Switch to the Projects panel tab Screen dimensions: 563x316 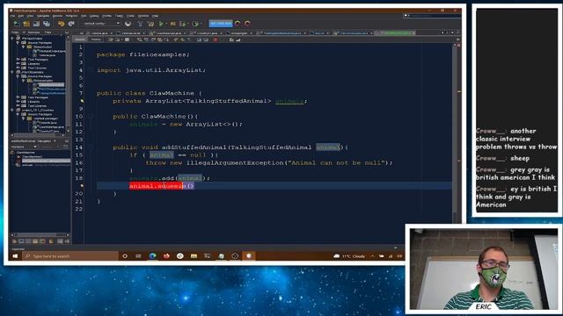pyautogui.click(x=15, y=32)
